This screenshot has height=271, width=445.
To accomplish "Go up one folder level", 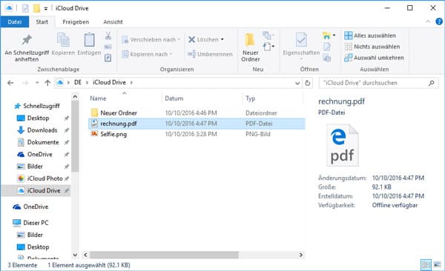I will [47, 83].
